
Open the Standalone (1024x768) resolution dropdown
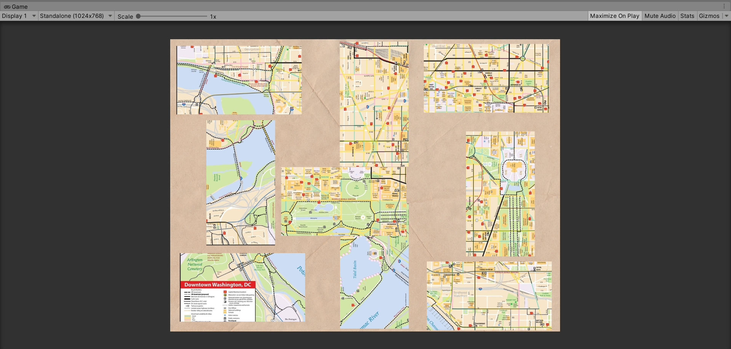pos(76,16)
